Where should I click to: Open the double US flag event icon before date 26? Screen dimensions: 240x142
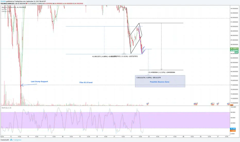tap(196, 104)
